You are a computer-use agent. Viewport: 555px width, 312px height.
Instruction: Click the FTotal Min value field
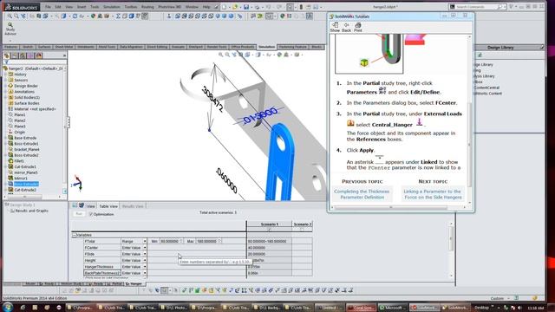(172, 241)
